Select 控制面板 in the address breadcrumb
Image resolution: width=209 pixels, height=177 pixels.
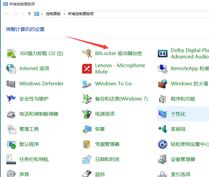53,14
